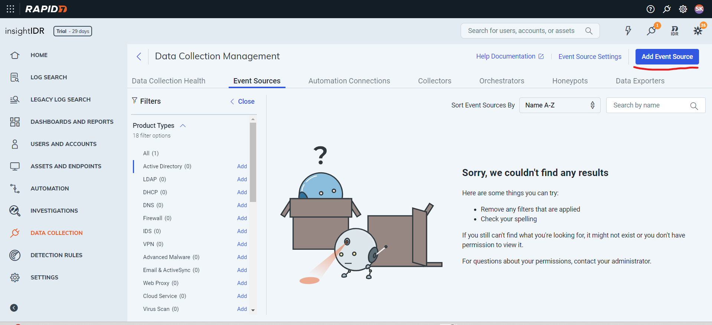Open Detection Rules in the sidebar
This screenshot has width=712, height=325.
coord(56,255)
